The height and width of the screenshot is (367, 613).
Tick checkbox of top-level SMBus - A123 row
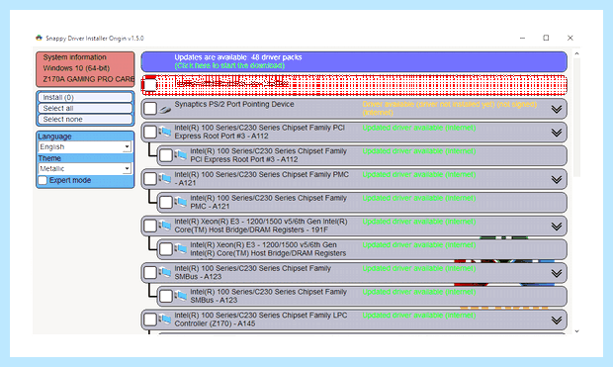click(x=150, y=272)
